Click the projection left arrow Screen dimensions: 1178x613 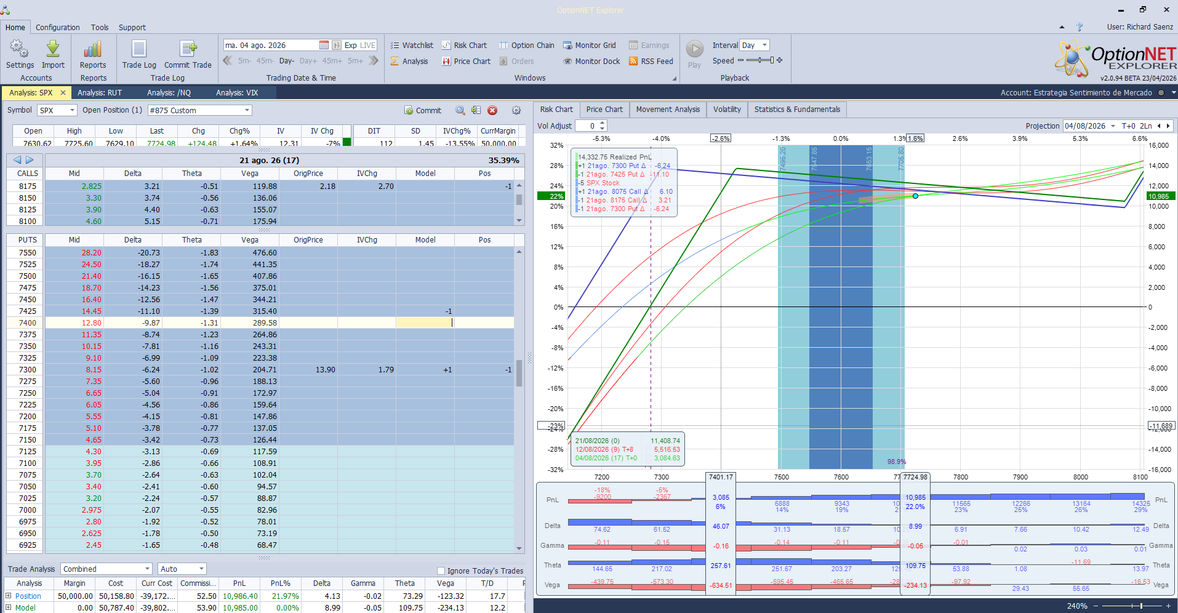click(x=1159, y=126)
